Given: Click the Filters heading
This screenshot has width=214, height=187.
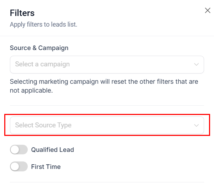Looking at the screenshot, I should pyautogui.click(x=22, y=13).
